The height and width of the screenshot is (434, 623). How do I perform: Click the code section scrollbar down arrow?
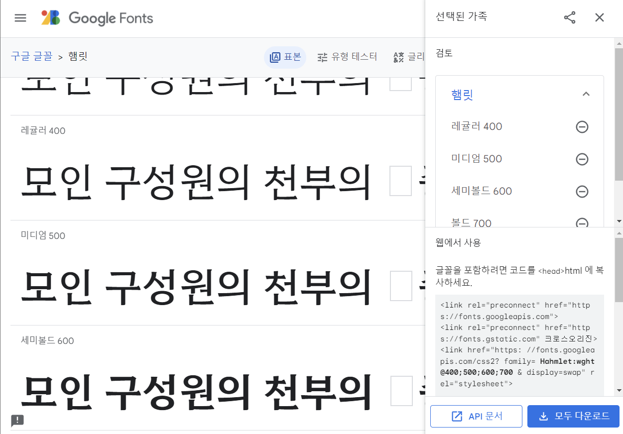click(619, 391)
